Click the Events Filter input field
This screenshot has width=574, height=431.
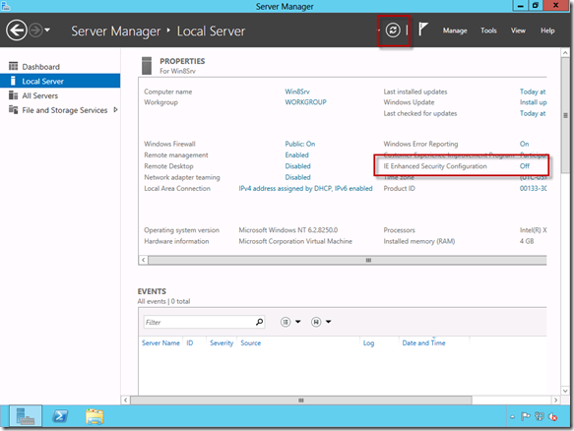(x=199, y=322)
